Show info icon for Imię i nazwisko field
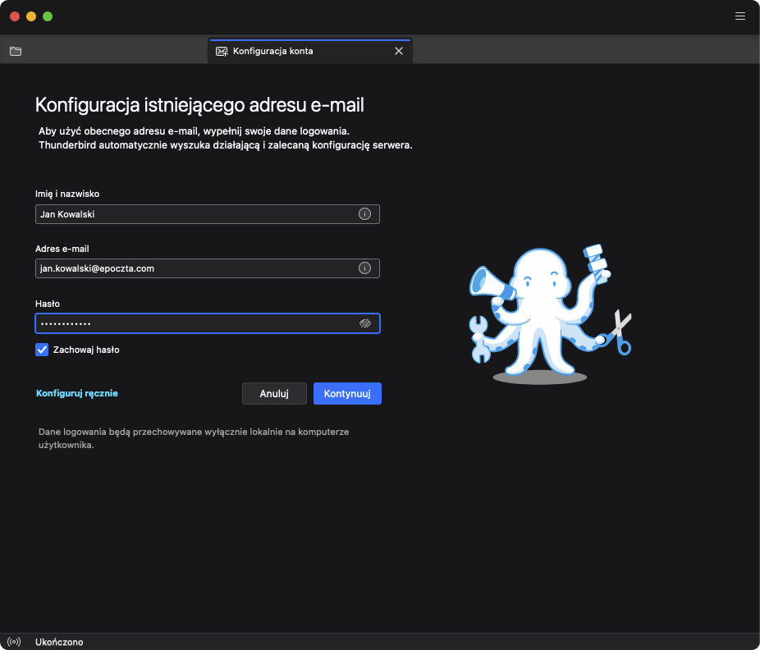The width and height of the screenshot is (760, 650). pos(365,214)
